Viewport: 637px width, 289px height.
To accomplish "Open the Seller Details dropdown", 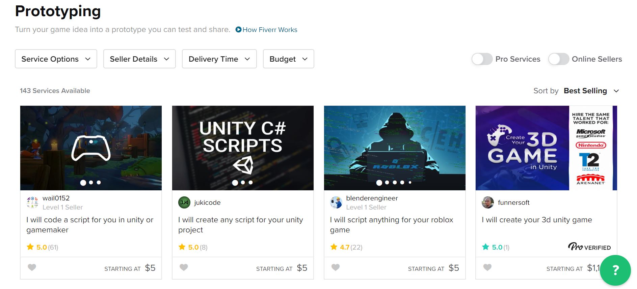I will [x=139, y=59].
